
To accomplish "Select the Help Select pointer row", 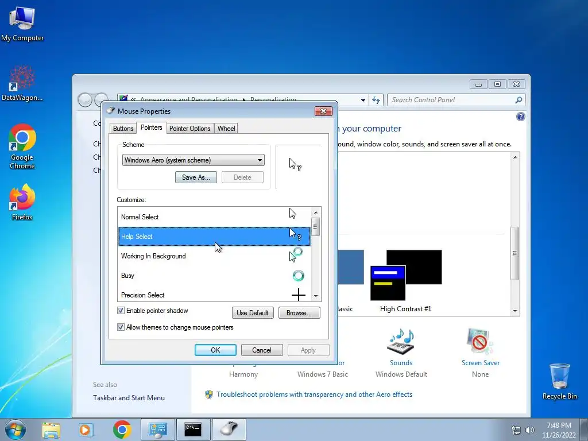I will point(214,236).
